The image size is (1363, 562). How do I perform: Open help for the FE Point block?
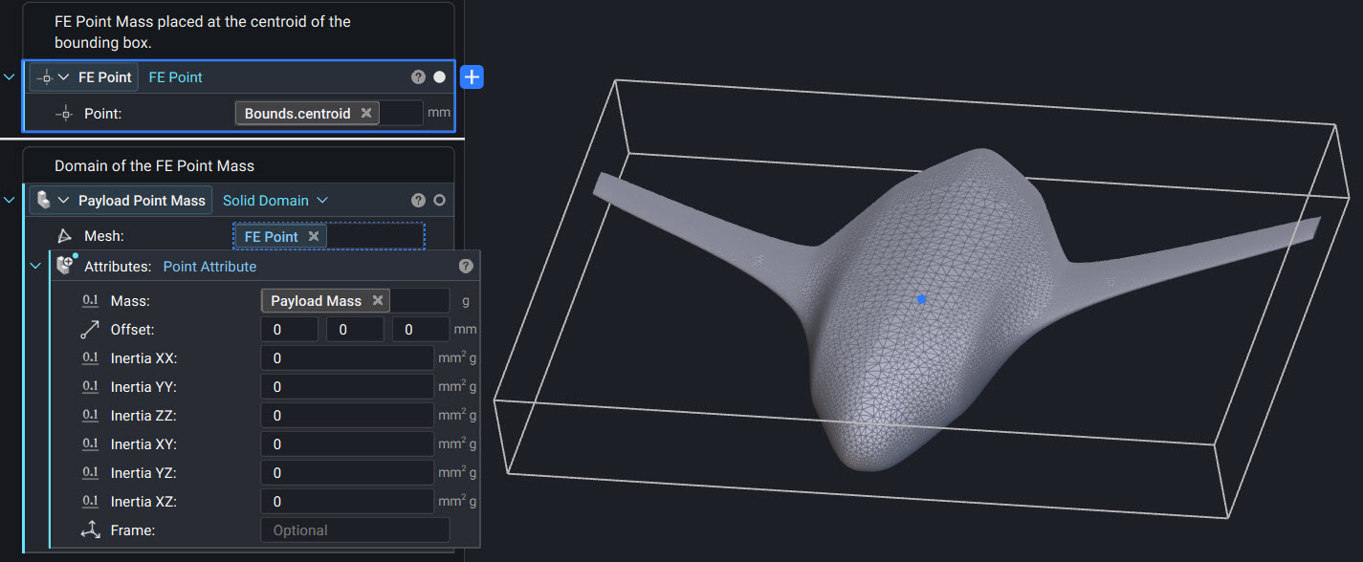(x=418, y=77)
